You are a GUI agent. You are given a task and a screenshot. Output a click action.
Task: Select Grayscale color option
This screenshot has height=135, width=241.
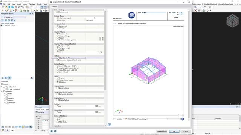click(58, 78)
